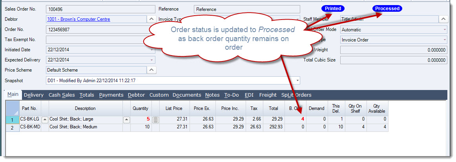The width and height of the screenshot is (456, 162).
Task: Open description arrow for Cool Shirt Large row
Action: (126, 119)
